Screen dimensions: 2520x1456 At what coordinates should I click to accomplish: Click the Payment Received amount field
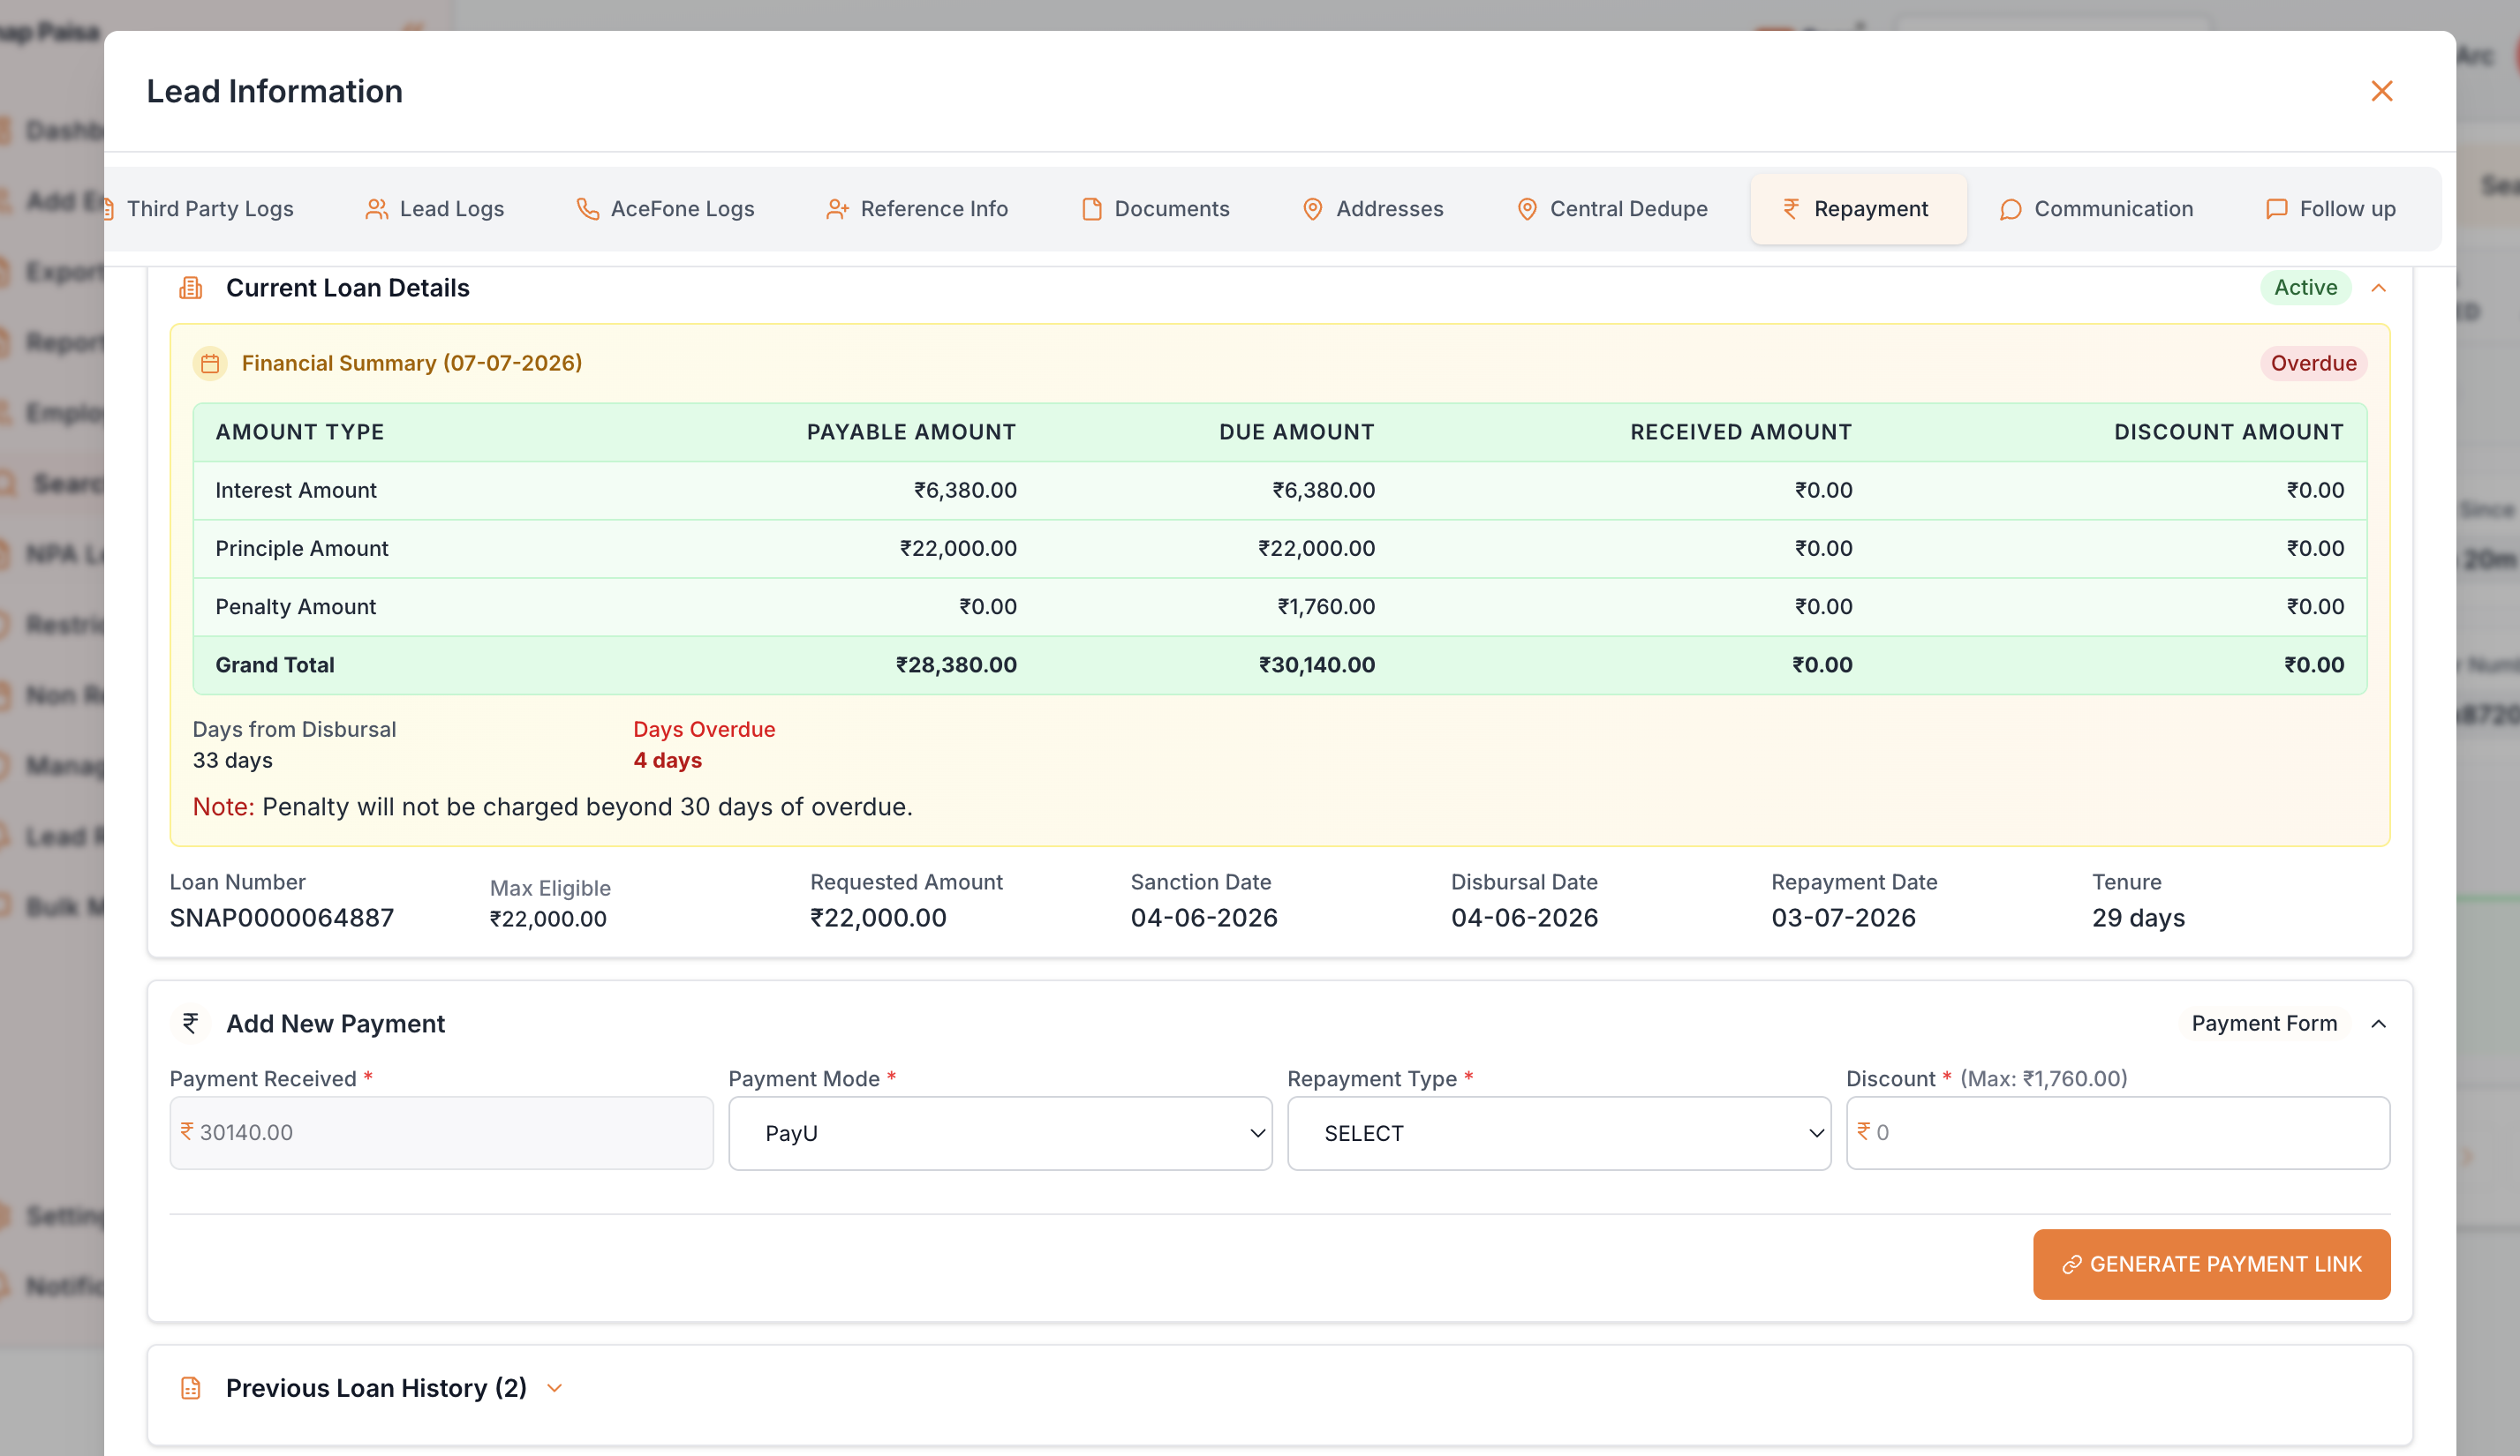(x=441, y=1133)
